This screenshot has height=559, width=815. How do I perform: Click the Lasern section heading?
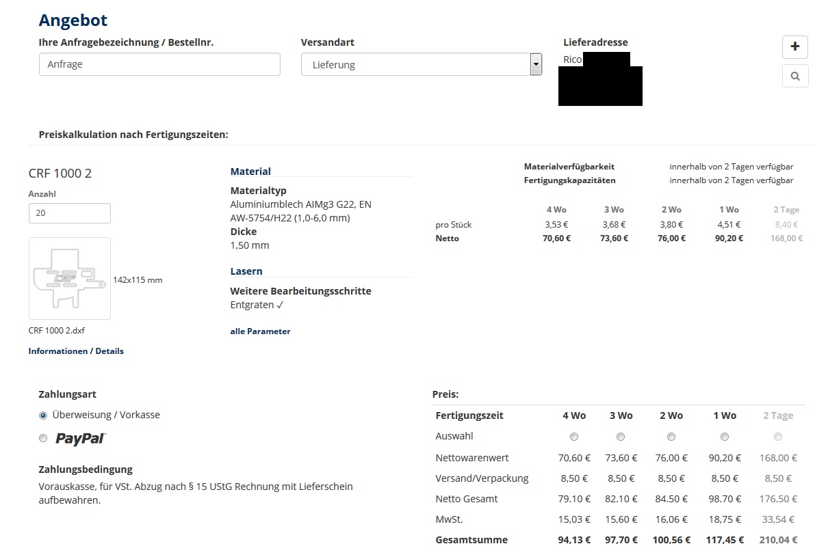click(246, 271)
